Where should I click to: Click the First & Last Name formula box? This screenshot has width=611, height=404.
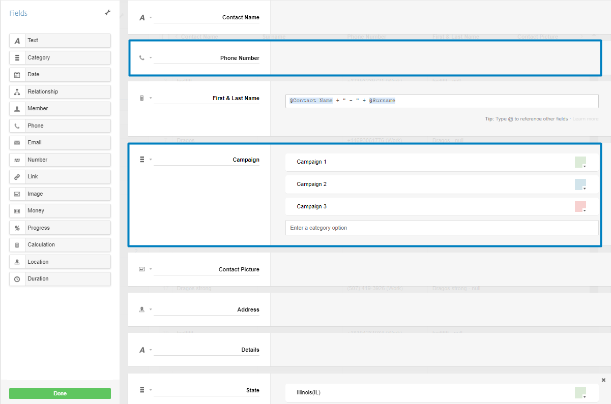coord(442,101)
